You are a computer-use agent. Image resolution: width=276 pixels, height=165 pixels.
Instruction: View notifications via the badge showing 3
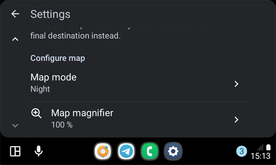click(241, 151)
